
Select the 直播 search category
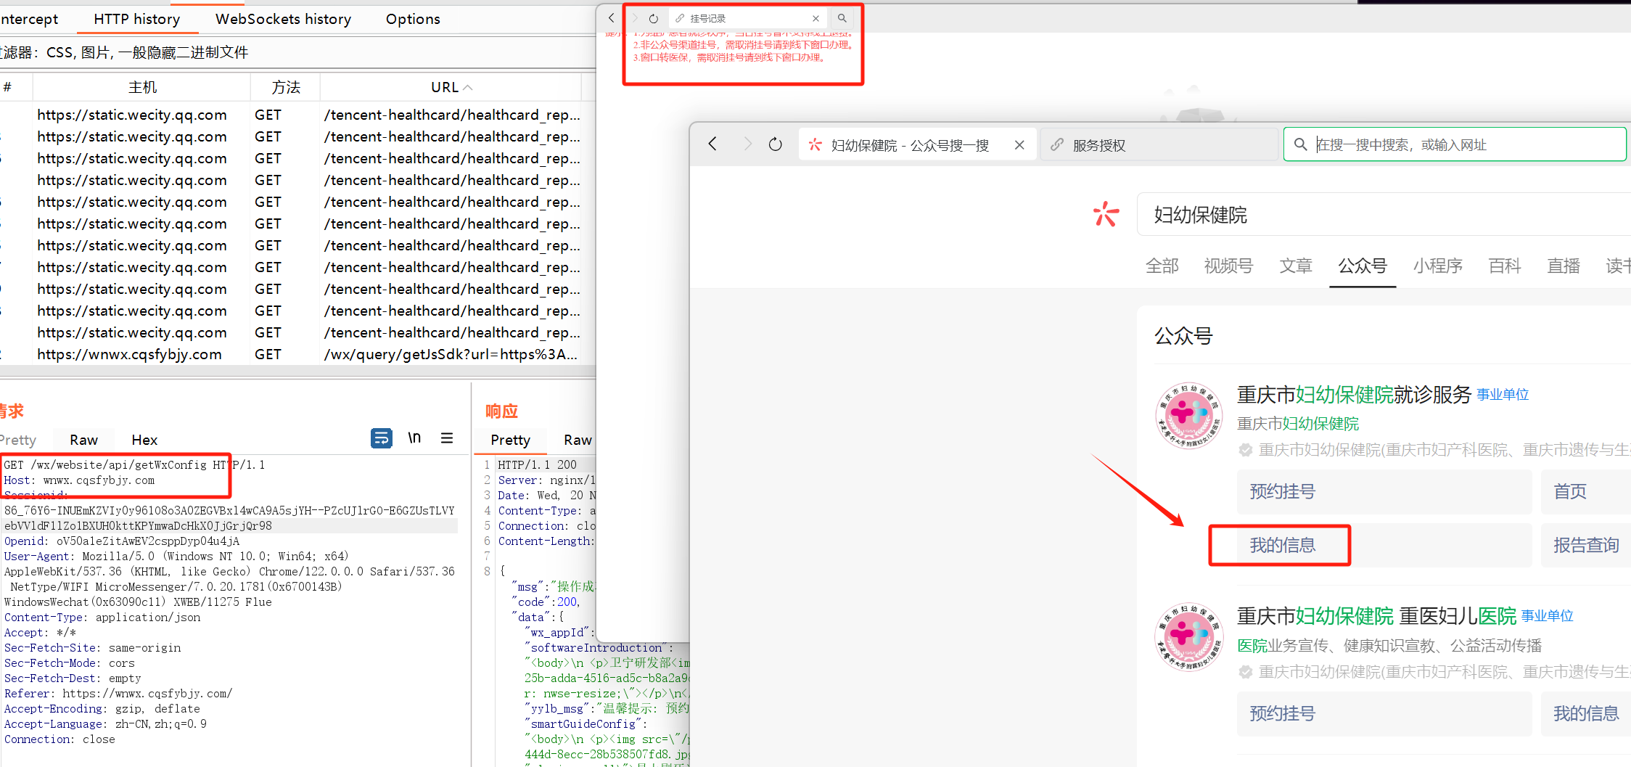pos(1564,266)
